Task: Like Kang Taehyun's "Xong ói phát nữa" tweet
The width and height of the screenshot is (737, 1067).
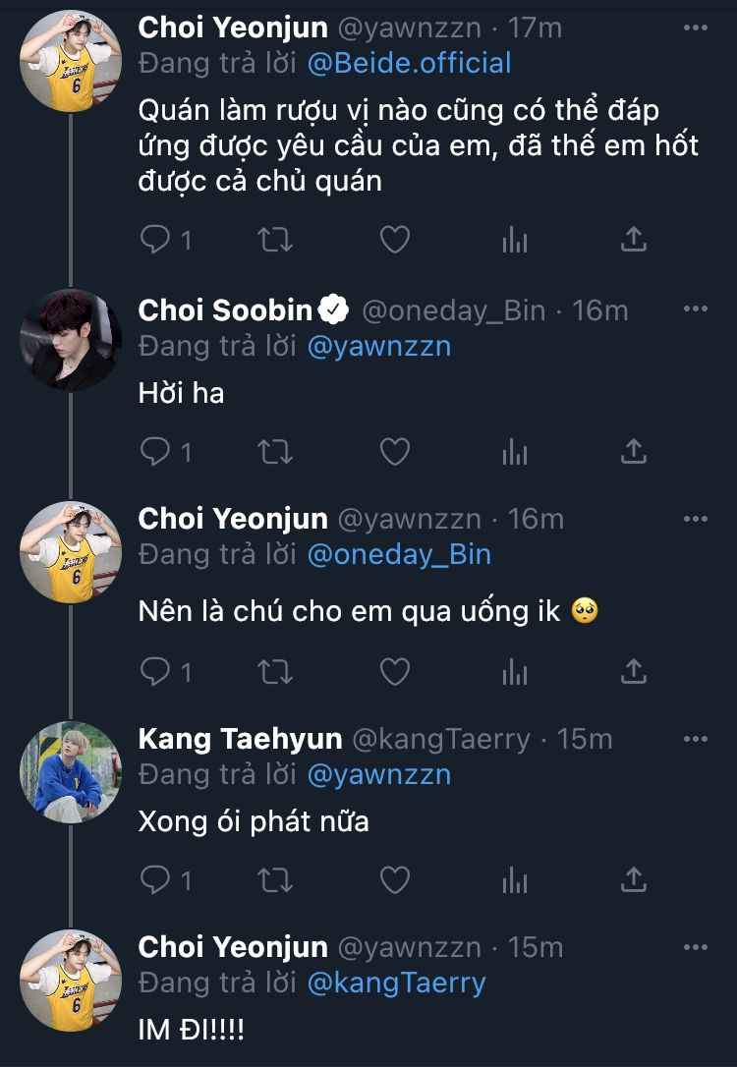Action: tap(394, 879)
